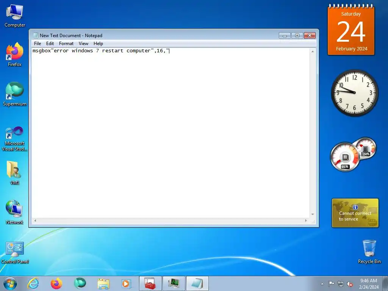Select Microsoft Visual Studio desktop shortcut
The image size is (388, 291).
coord(15,139)
